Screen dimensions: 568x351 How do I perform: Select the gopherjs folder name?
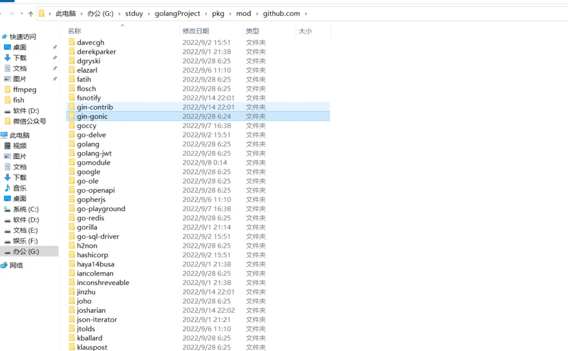click(92, 200)
